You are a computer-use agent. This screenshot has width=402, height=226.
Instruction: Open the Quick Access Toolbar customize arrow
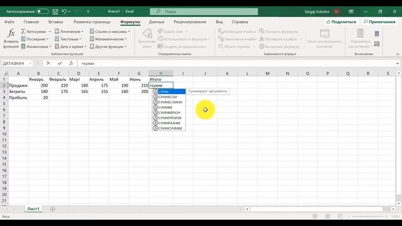tap(88, 11)
